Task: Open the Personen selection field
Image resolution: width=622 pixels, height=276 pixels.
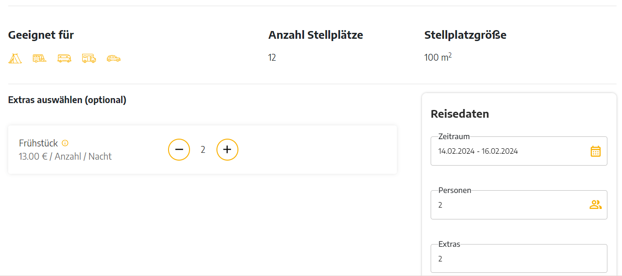Action: [x=519, y=205]
